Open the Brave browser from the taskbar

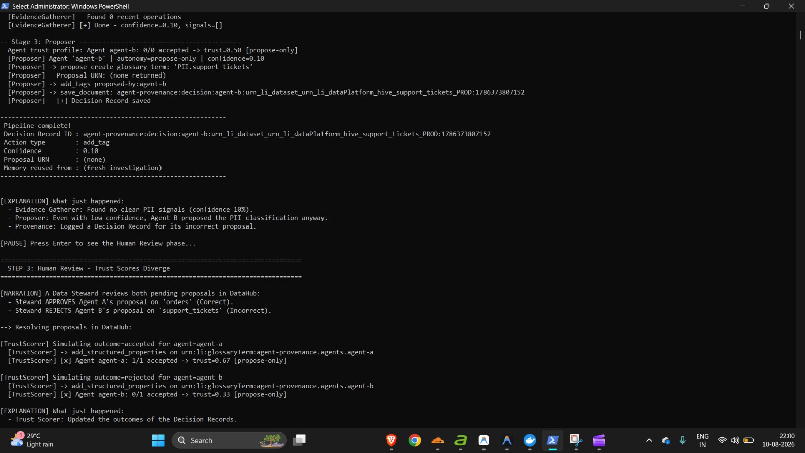click(x=391, y=440)
